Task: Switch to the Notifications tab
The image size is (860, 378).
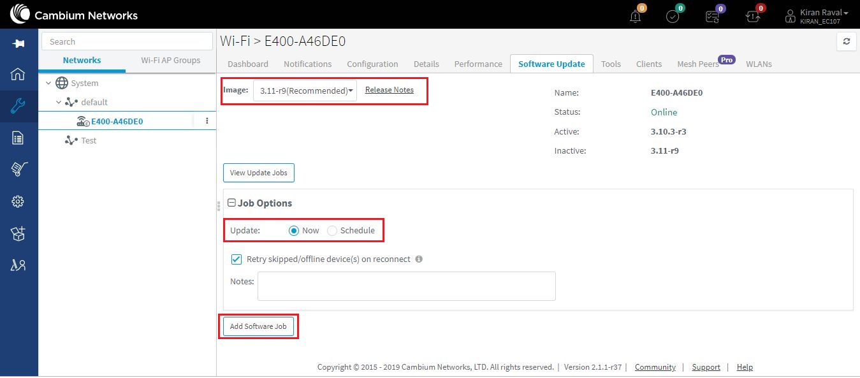Action: [308, 64]
